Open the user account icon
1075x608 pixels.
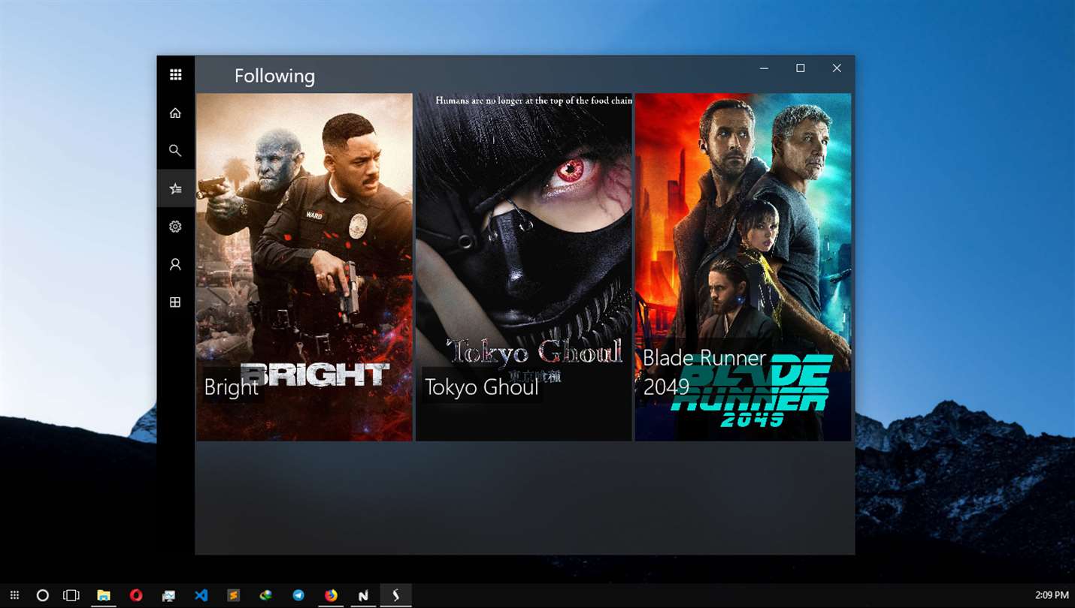point(175,264)
